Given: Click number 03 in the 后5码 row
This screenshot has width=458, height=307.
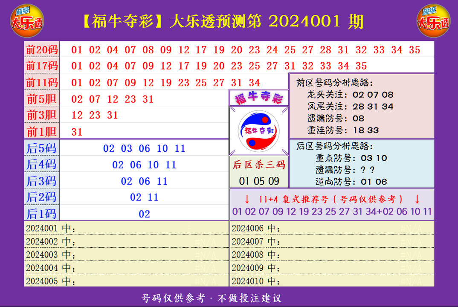Looking at the screenshot, I should coord(127,148).
